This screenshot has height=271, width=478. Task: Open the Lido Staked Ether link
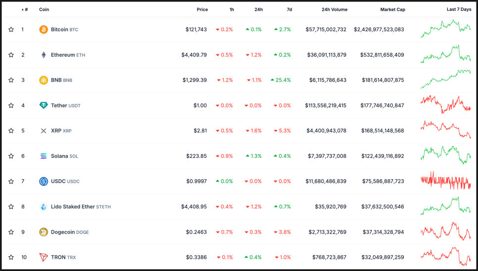coord(73,207)
